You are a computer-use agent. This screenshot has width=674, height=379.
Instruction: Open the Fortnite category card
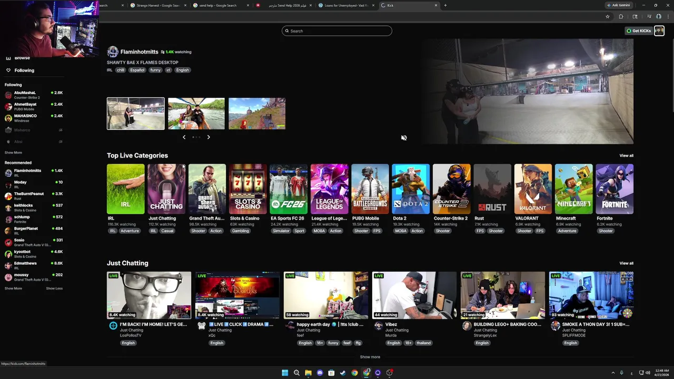tap(614, 189)
